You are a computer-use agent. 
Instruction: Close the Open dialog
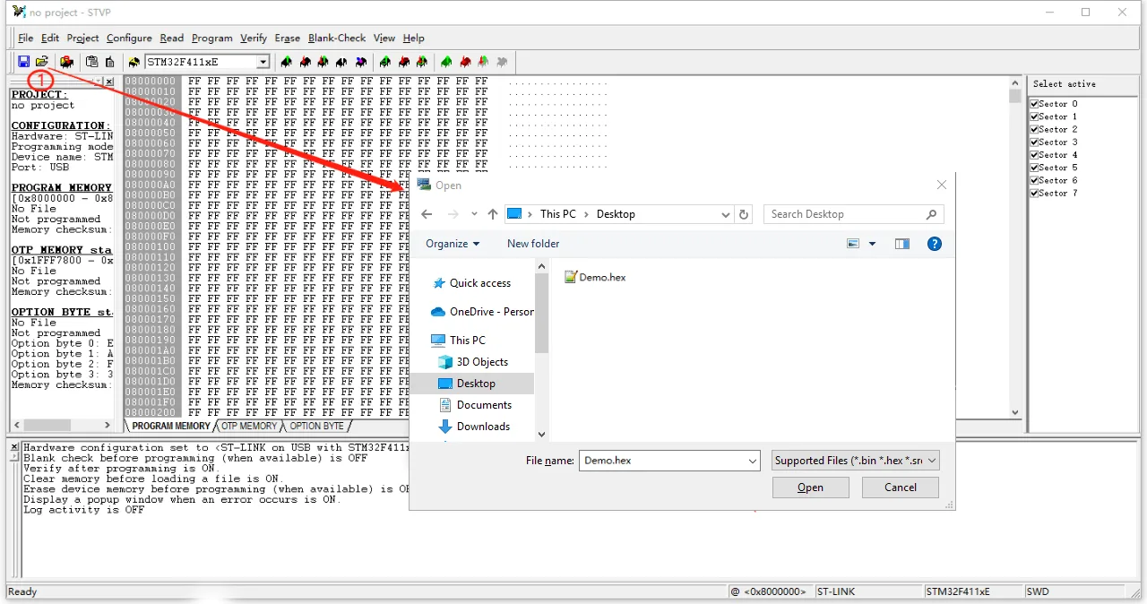click(x=941, y=185)
